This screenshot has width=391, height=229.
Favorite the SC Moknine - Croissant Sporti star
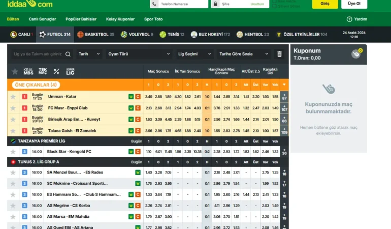[13, 184]
